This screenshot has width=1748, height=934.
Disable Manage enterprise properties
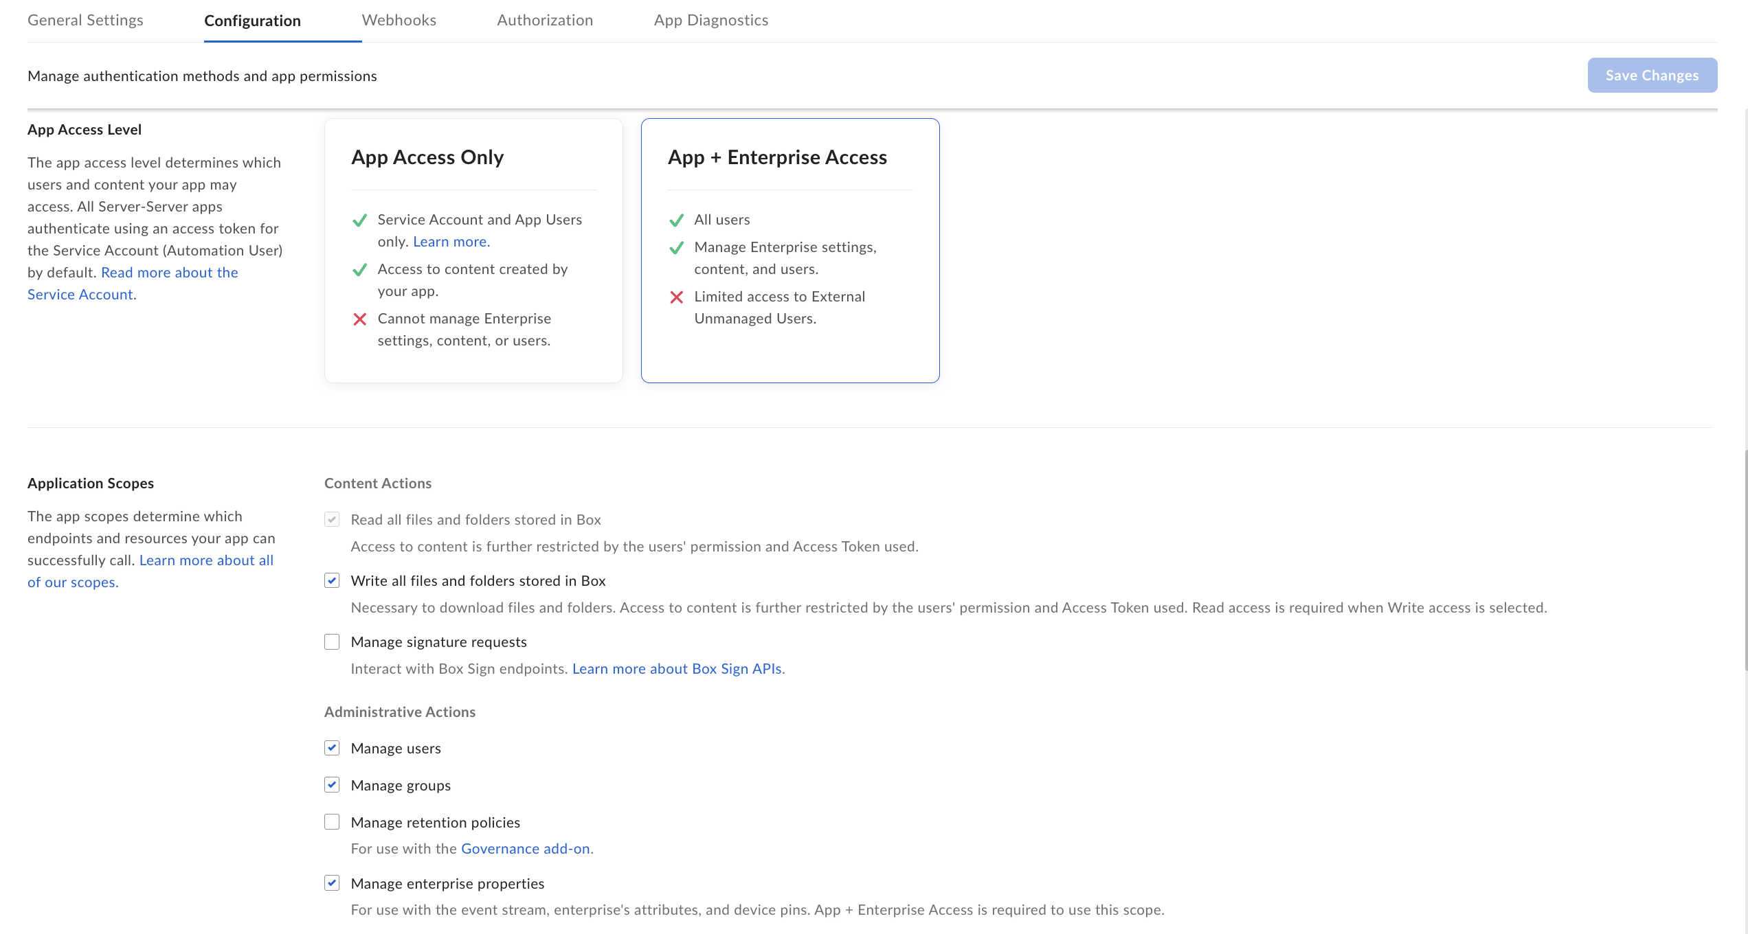click(332, 883)
